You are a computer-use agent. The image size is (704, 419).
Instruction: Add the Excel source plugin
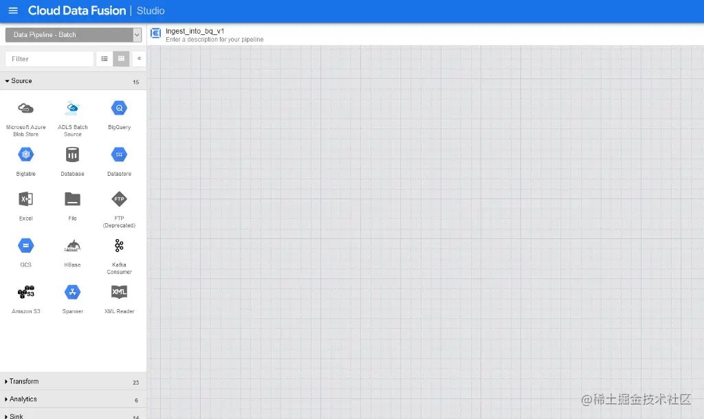pos(25,206)
